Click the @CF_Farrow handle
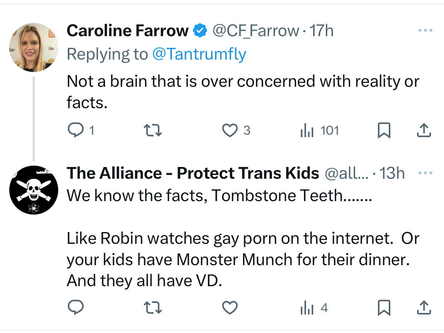The width and height of the screenshot is (444, 333). tap(256, 31)
